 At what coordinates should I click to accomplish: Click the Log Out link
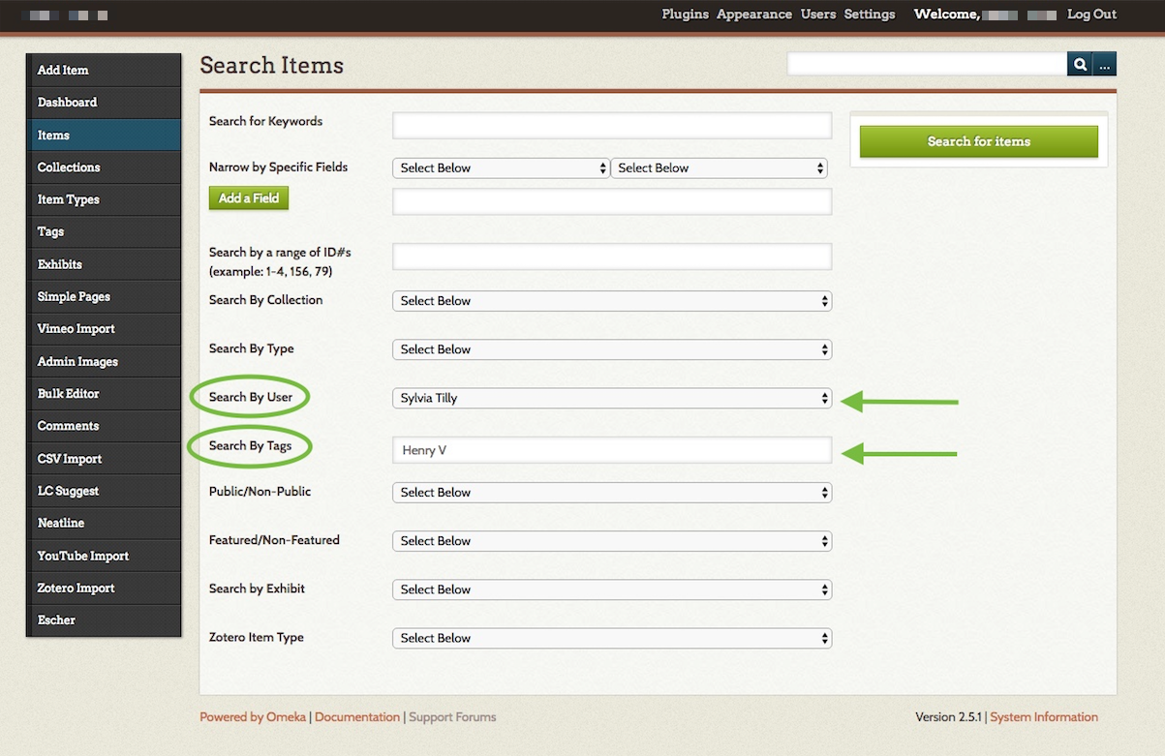pyautogui.click(x=1092, y=15)
